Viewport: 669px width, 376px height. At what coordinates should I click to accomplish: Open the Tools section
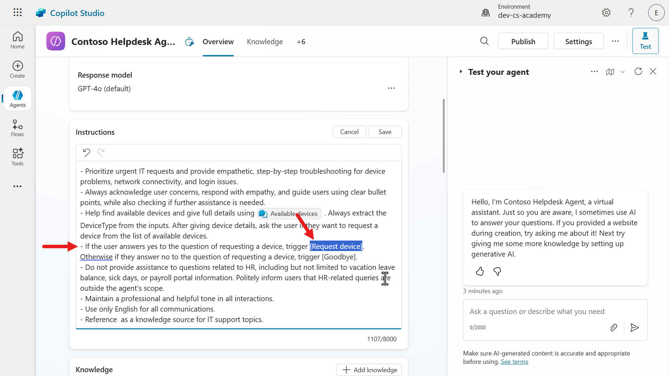[x=17, y=157]
